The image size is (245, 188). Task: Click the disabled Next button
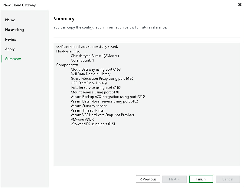click(175, 179)
